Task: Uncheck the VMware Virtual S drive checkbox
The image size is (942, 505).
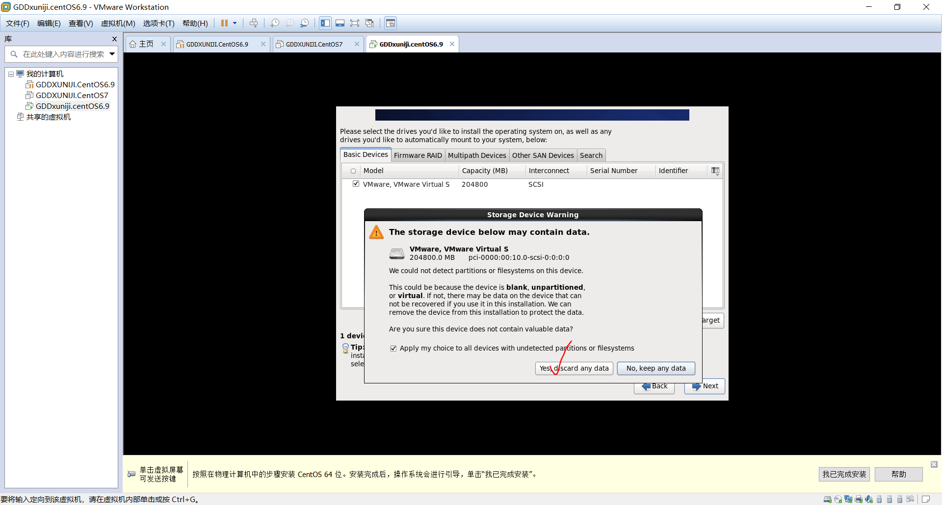Action: pyautogui.click(x=356, y=184)
